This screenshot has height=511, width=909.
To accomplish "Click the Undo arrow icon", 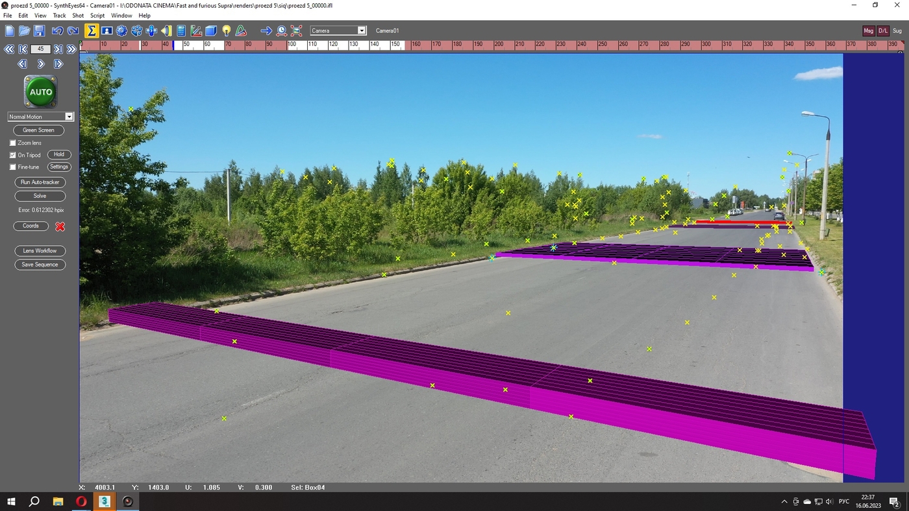I will pos(57,30).
